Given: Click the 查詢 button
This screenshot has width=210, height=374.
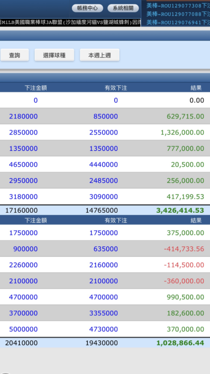Looking at the screenshot, I should [x=15, y=55].
